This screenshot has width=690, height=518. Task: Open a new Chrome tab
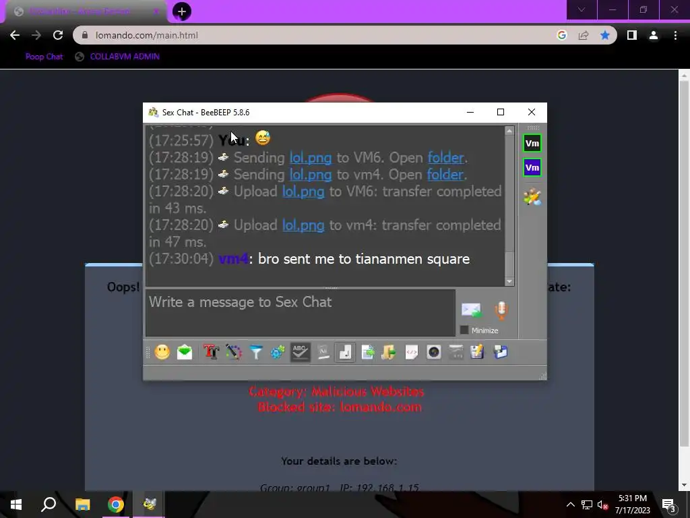[x=182, y=11]
